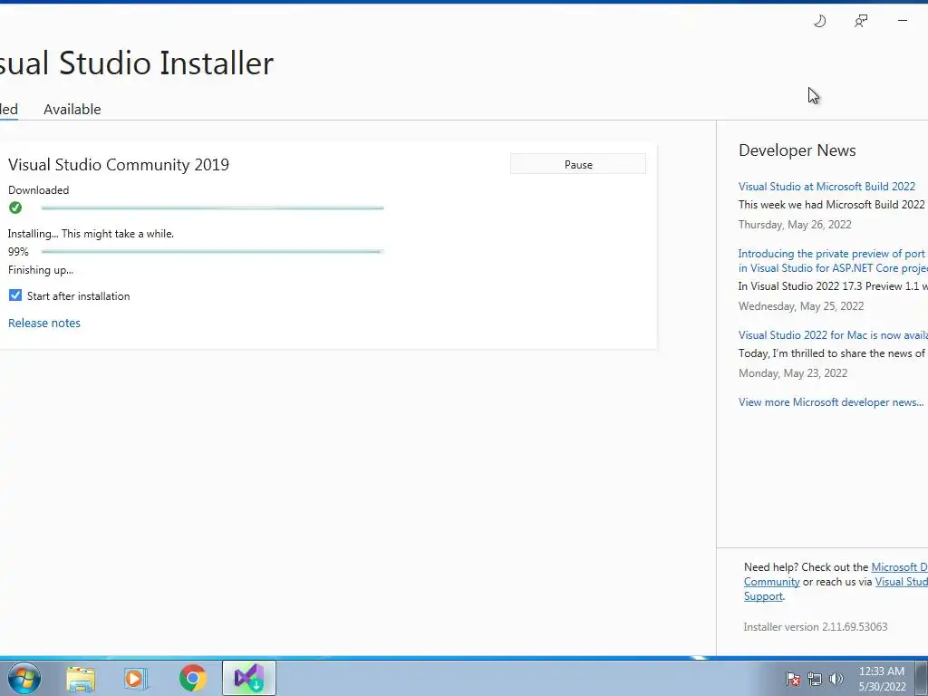Click the Wednesday, May 25, 2022 date
This screenshot has height=696, width=928.
pyautogui.click(x=801, y=306)
